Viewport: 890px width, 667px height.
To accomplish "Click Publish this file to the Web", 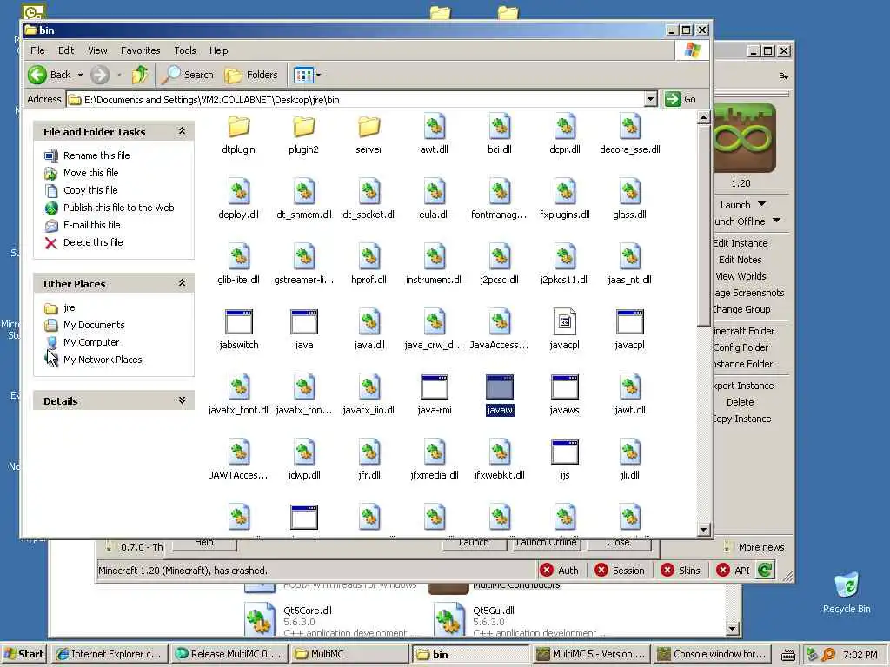I will click(x=118, y=208).
